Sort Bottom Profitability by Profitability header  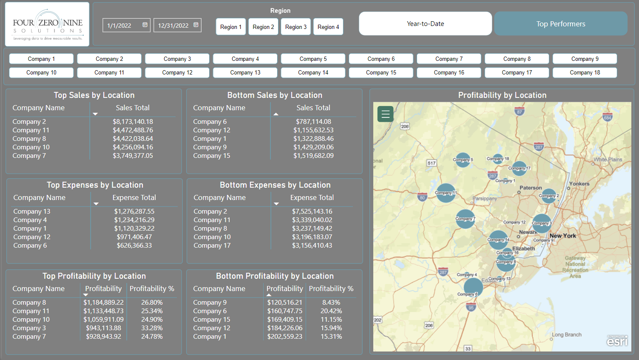point(285,289)
